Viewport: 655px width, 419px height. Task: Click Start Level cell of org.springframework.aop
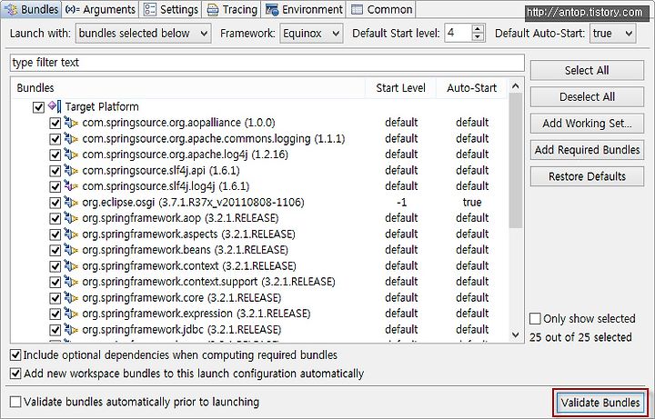[401, 218]
